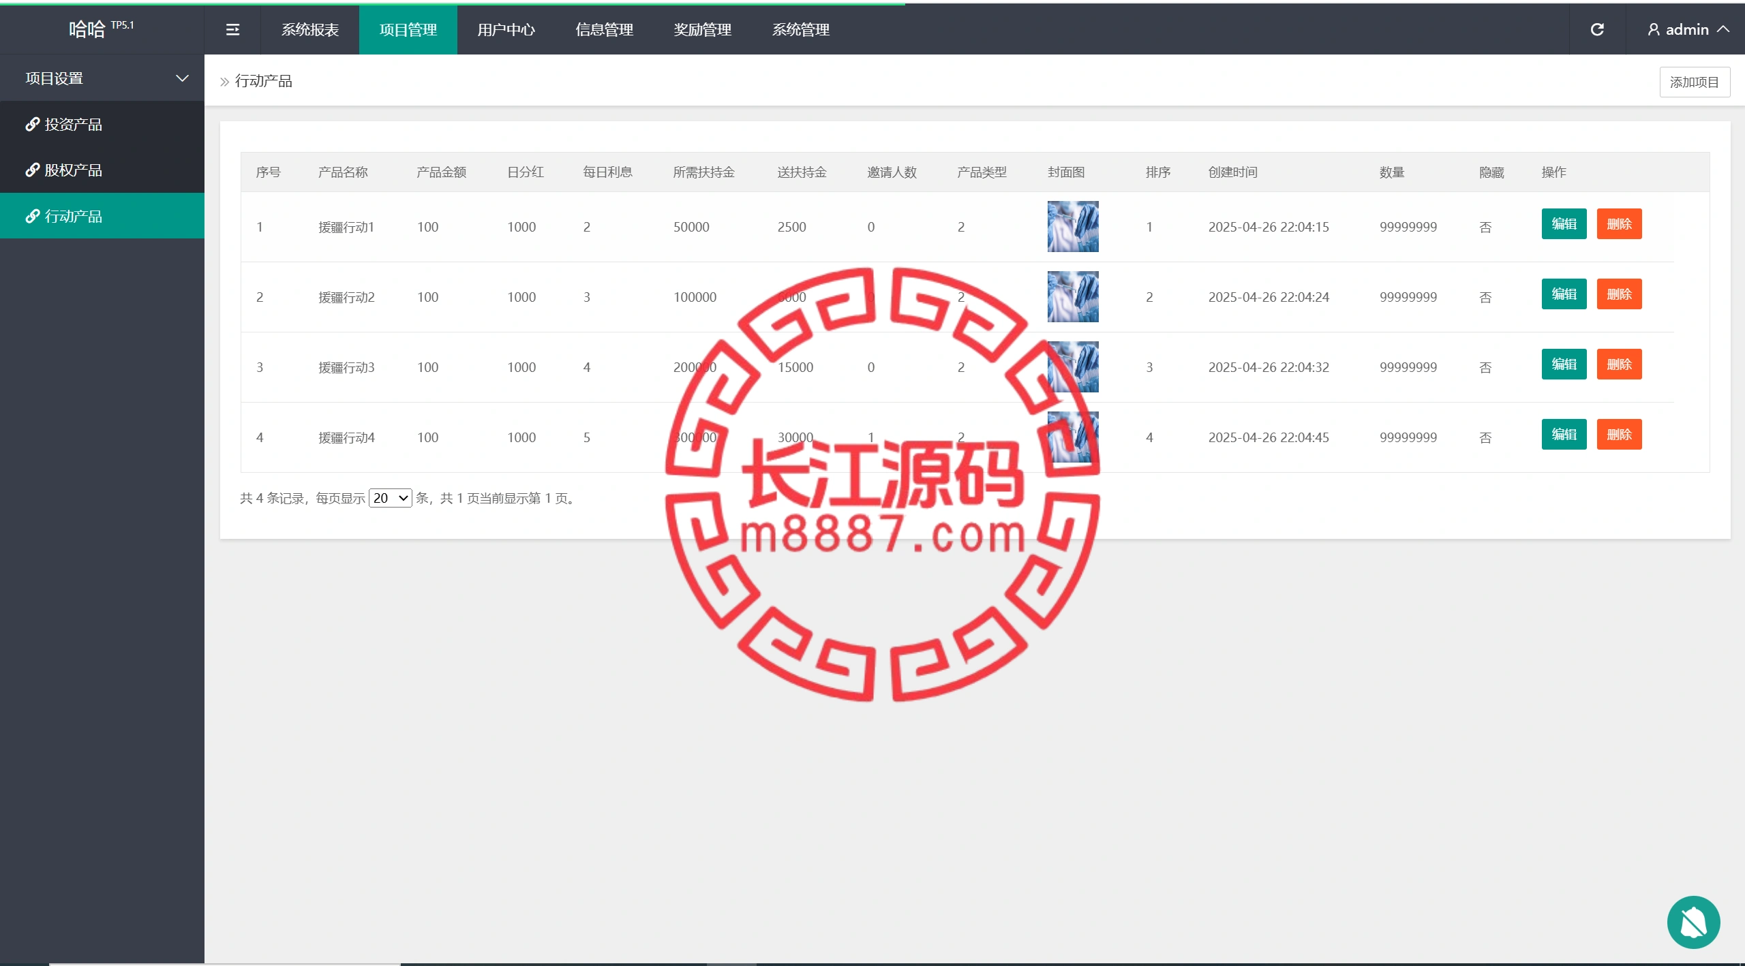Edit the 援疆行动1 row
This screenshot has width=1745, height=966.
(x=1564, y=223)
